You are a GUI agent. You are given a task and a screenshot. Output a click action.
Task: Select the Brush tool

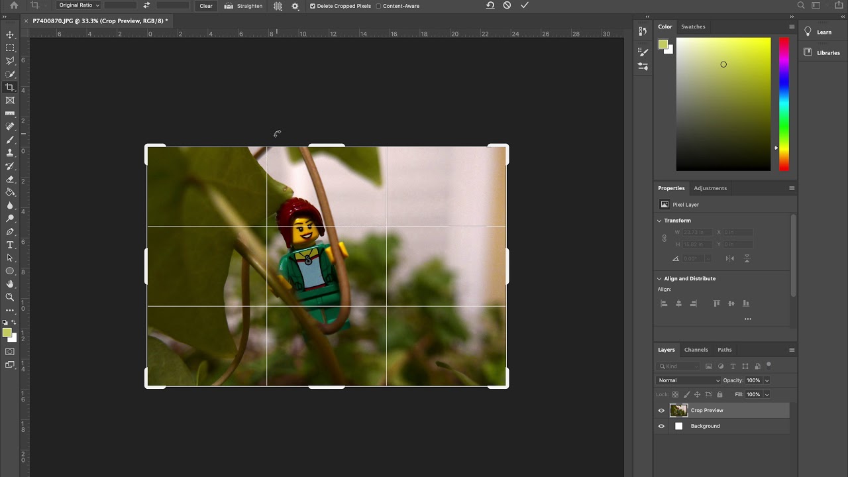coord(10,140)
